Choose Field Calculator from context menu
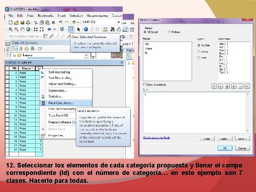Image resolution: width=256 pixels, height=192 pixels. [66, 103]
